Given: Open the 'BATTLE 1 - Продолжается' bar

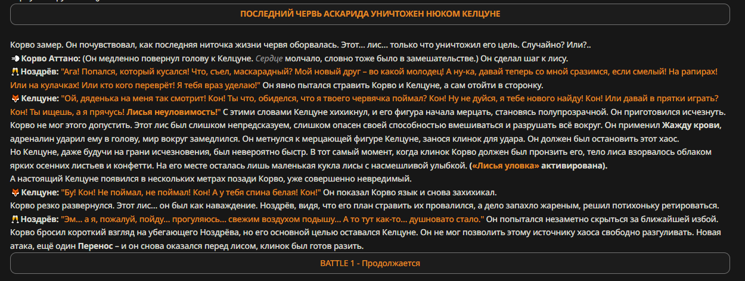Looking at the screenshot, I should [x=370, y=263].
